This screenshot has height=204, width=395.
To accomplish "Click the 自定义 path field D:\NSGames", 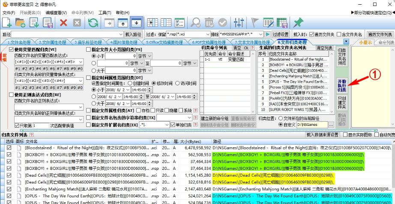I will coord(312,125).
